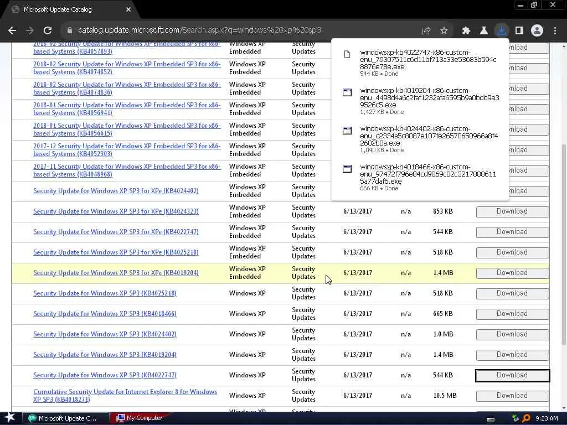Click file icon of kb4022747 download
Screen dimensions: 567x425
click(x=347, y=55)
